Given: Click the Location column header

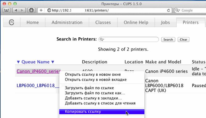Looking at the screenshot, I should click(134, 62).
